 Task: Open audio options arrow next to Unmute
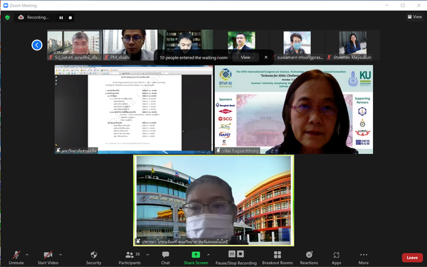coord(27,255)
